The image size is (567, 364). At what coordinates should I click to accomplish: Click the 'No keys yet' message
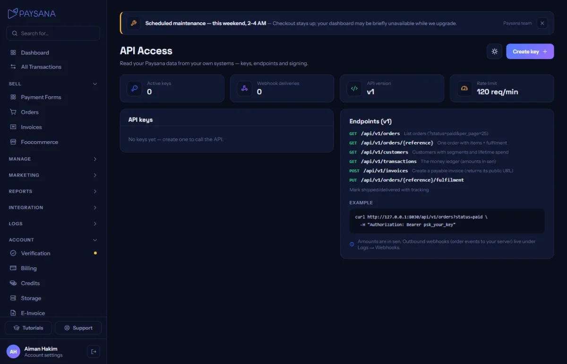176,139
